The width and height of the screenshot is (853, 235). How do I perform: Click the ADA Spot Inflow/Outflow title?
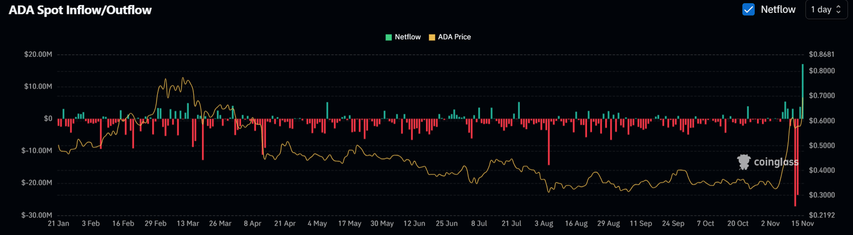click(x=80, y=10)
